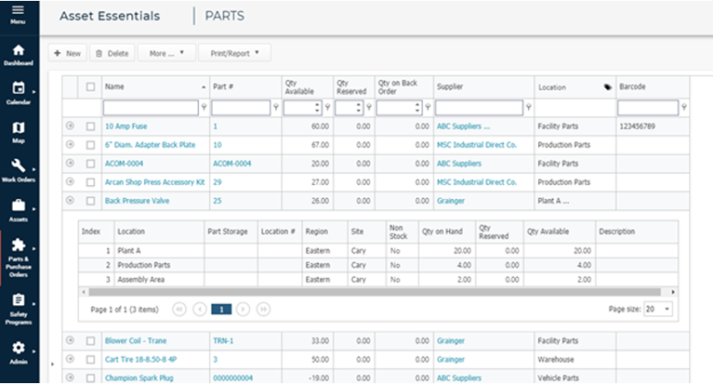Viewport: 713px width, 384px height.
Task: Expand the Arcan Shop Press Accessory Kit row
Action: pos(70,181)
